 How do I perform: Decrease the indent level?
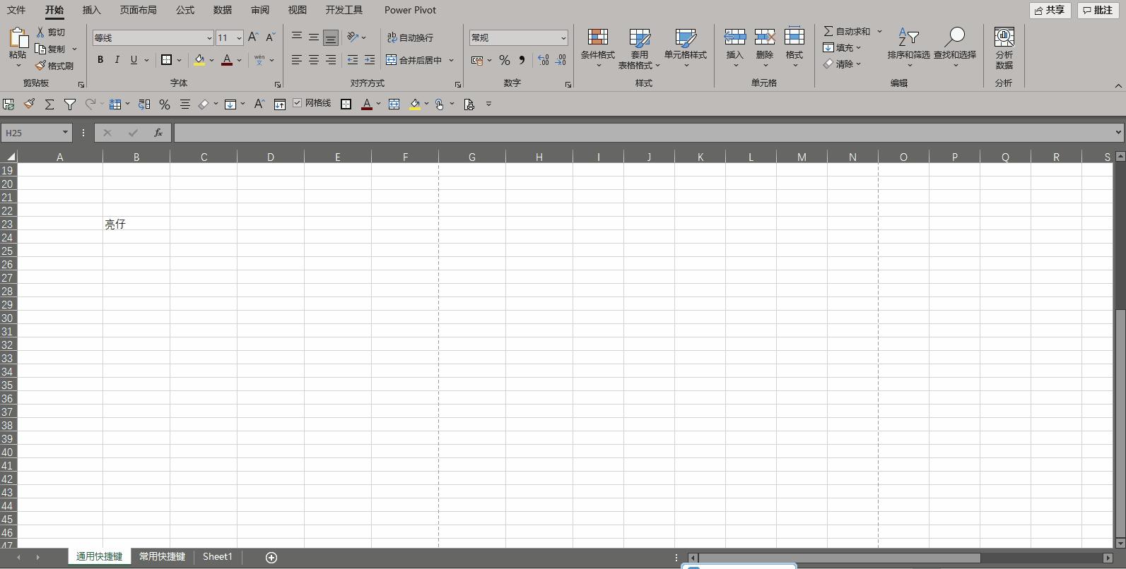[x=353, y=60]
